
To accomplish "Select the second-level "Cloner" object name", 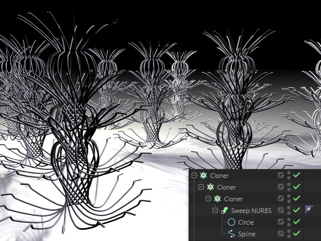I will coord(226,187).
